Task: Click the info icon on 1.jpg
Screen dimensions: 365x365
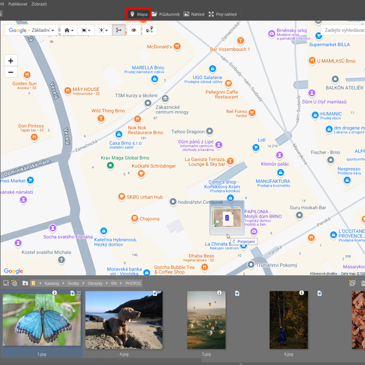Action: (54, 293)
